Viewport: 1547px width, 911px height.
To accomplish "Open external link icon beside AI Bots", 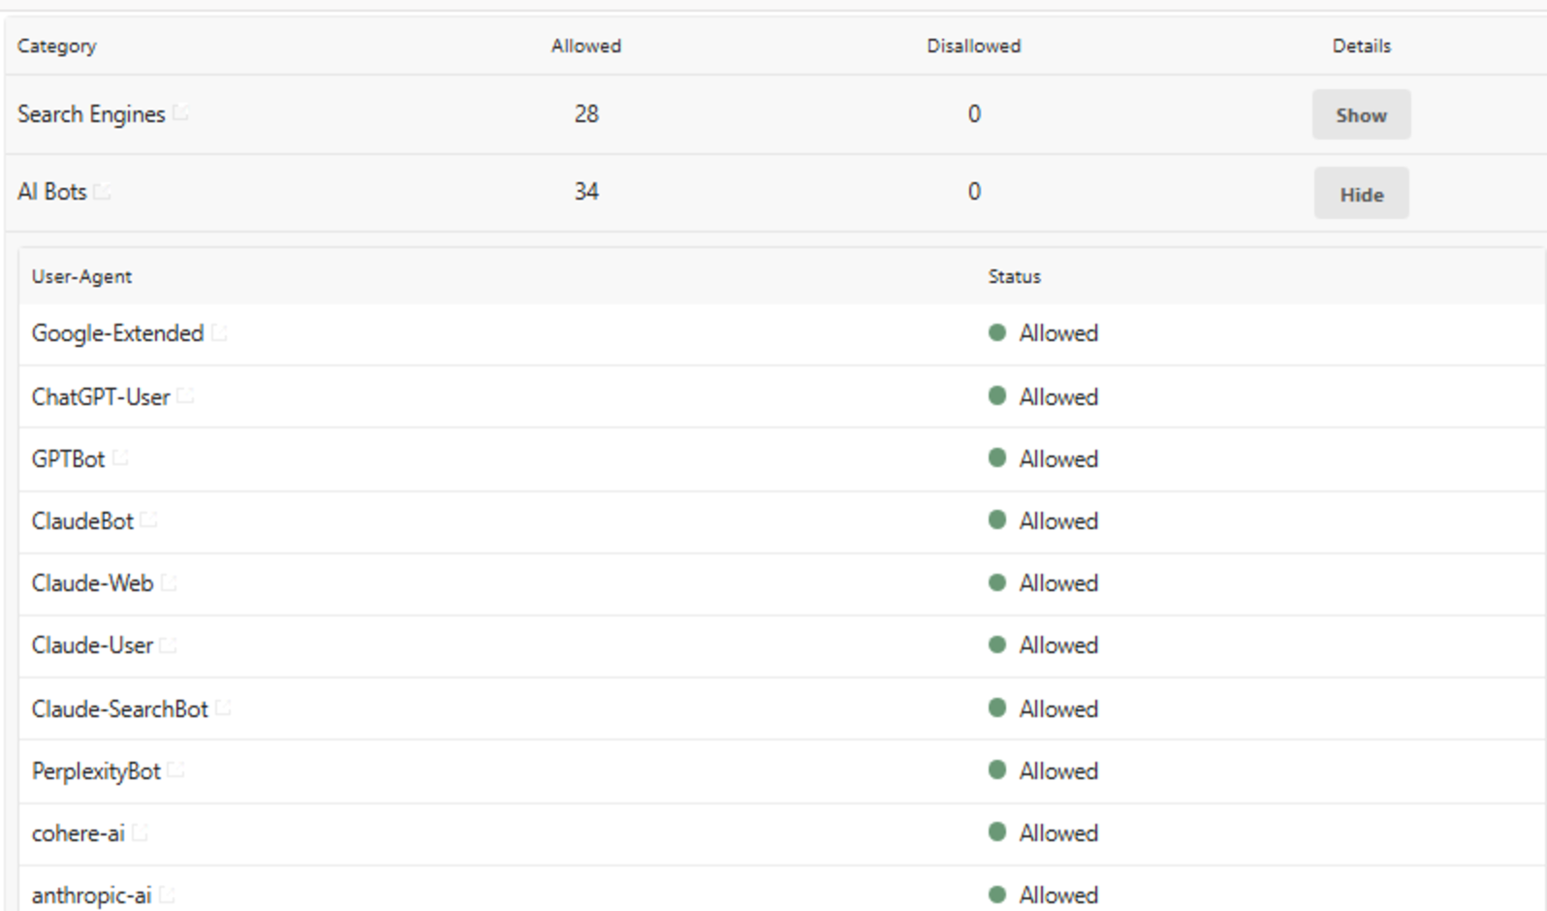I will point(102,191).
